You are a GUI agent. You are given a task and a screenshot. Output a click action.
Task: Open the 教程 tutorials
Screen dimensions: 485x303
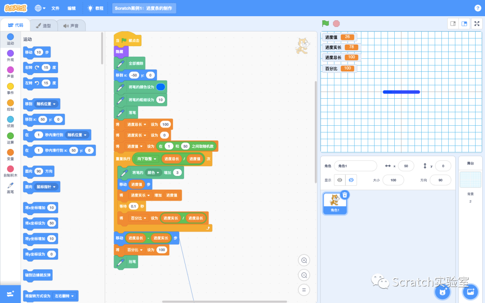coord(95,9)
